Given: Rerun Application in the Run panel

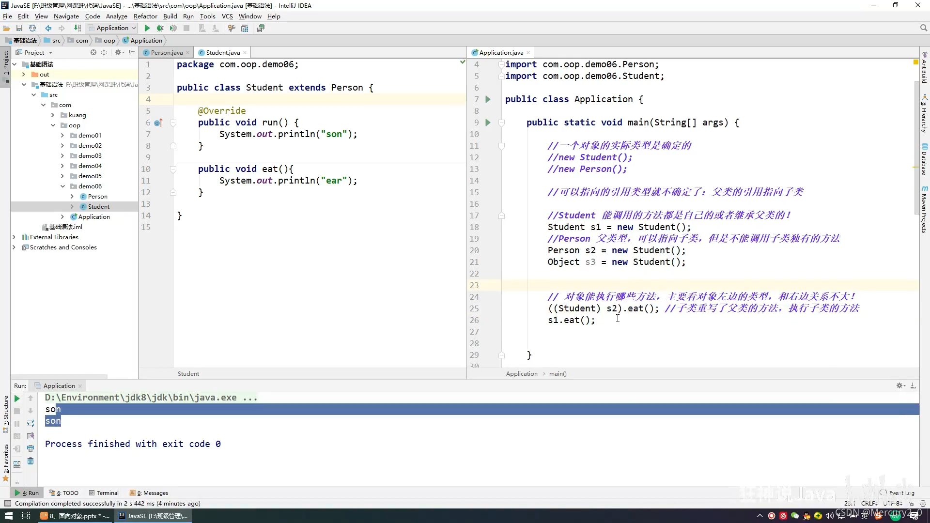Looking at the screenshot, I should pyautogui.click(x=17, y=398).
